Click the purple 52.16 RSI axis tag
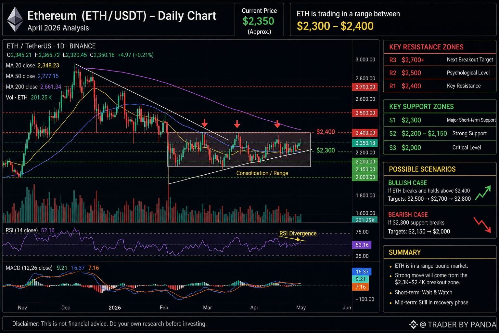This screenshot has height=333, width=499. pyautogui.click(x=362, y=245)
